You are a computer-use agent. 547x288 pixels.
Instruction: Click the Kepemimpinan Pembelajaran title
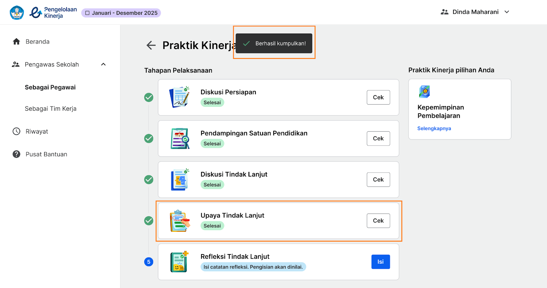click(x=441, y=112)
